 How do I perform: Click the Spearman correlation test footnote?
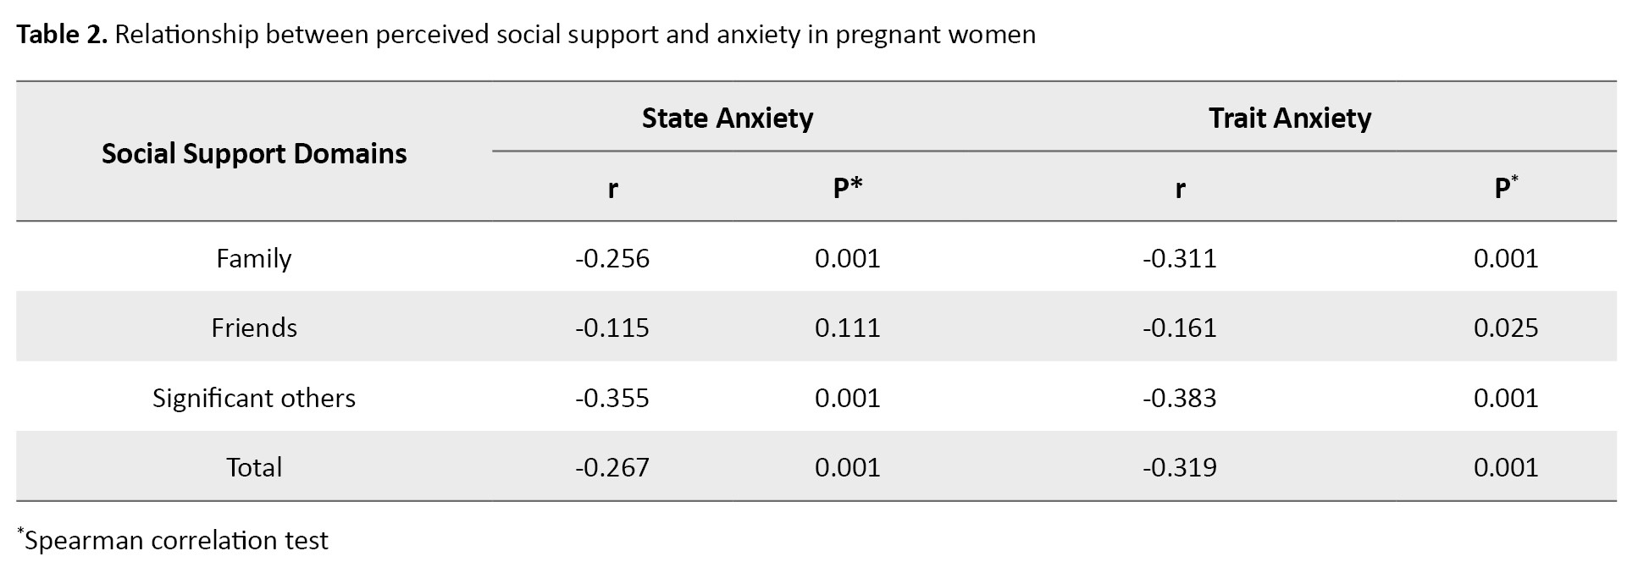coord(174,540)
